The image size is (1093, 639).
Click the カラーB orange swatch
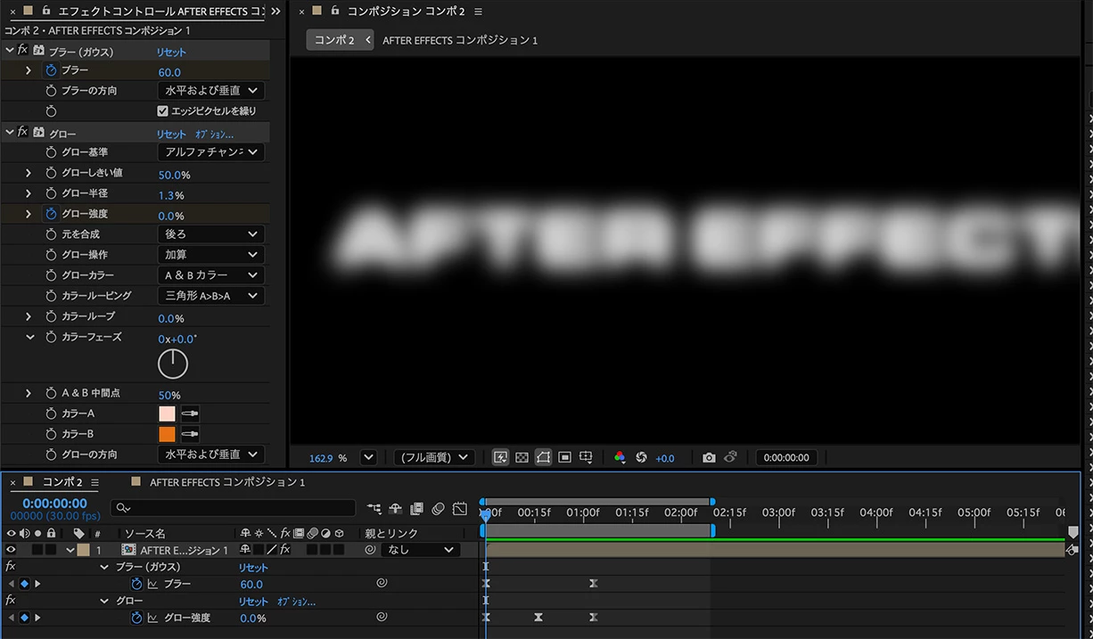(x=167, y=434)
